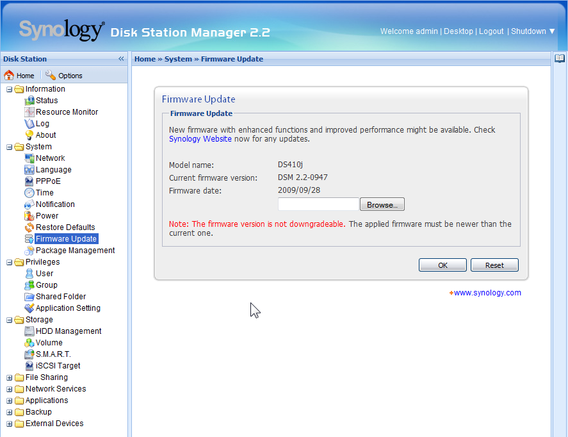Click the Options wrench icon

pyautogui.click(x=51, y=75)
